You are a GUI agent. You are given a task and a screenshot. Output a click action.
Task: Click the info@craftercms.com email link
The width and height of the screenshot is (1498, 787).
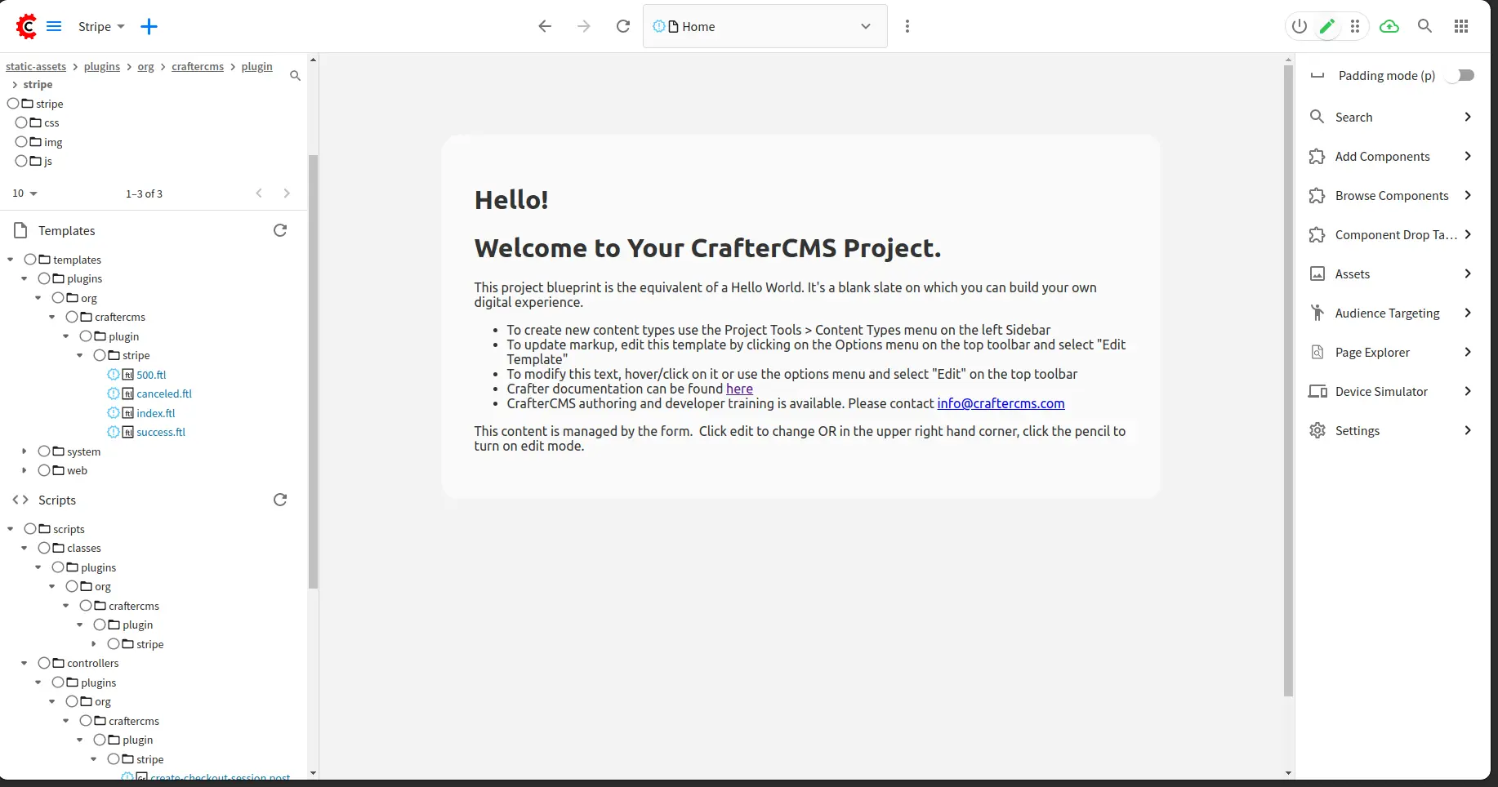(1001, 403)
